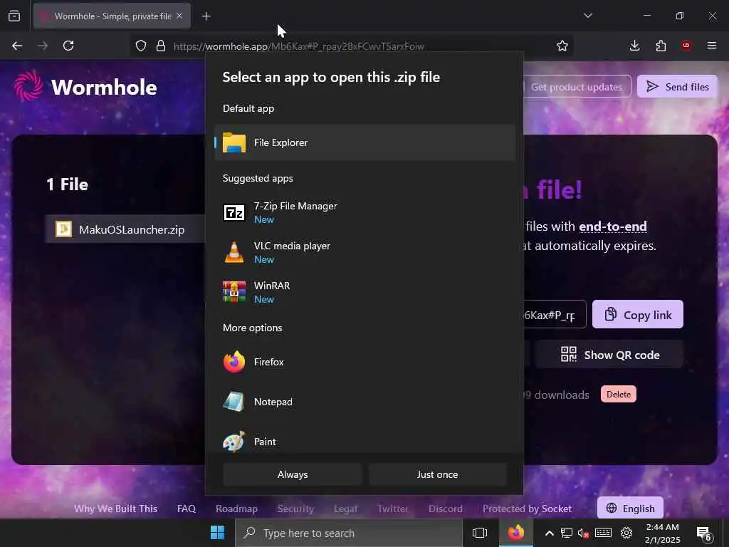Click the red Delete button

click(619, 395)
